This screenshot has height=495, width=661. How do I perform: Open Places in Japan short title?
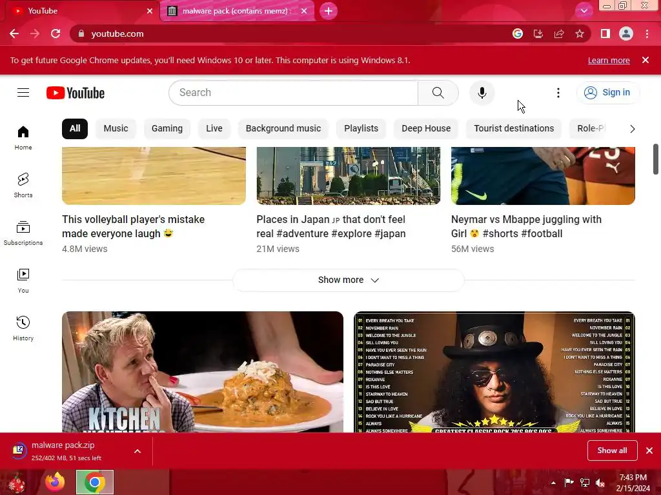coord(331,226)
